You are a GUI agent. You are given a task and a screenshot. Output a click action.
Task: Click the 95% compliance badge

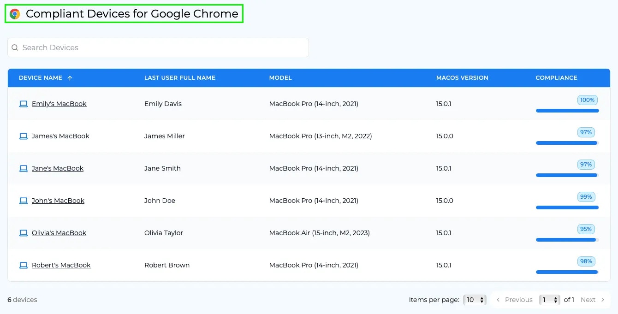[586, 229]
